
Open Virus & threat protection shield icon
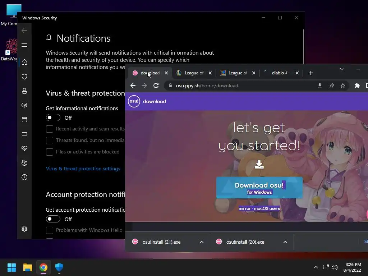pos(24,77)
